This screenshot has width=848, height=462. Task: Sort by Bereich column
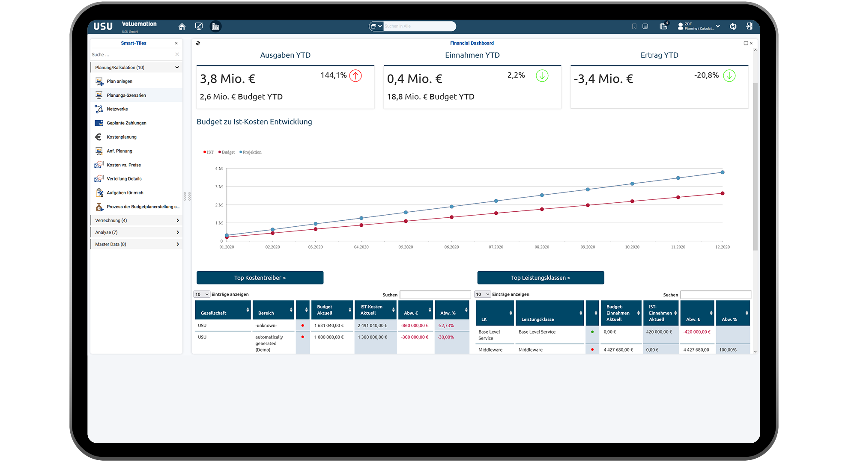click(273, 310)
